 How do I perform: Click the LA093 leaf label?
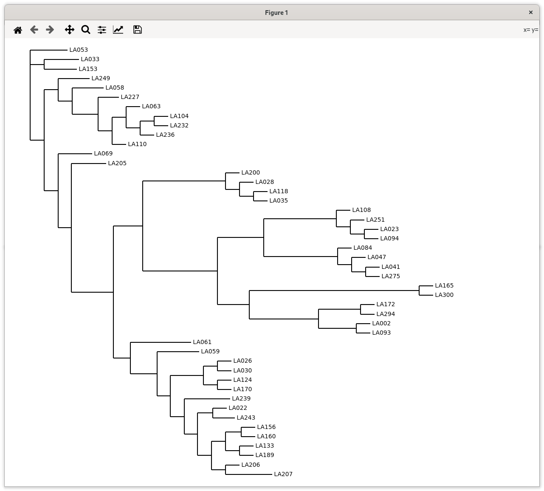(x=381, y=333)
